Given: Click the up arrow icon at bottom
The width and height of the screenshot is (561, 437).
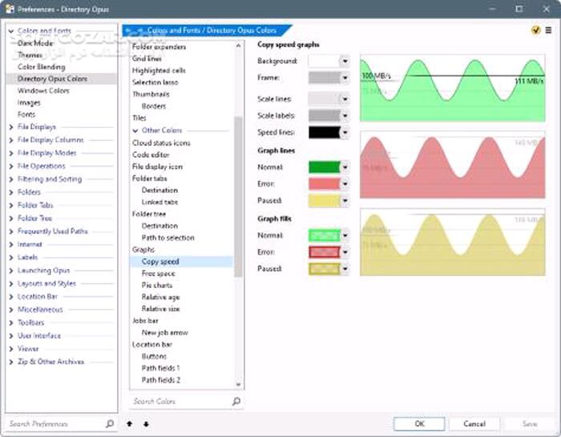Looking at the screenshot, I should [130, 423].
